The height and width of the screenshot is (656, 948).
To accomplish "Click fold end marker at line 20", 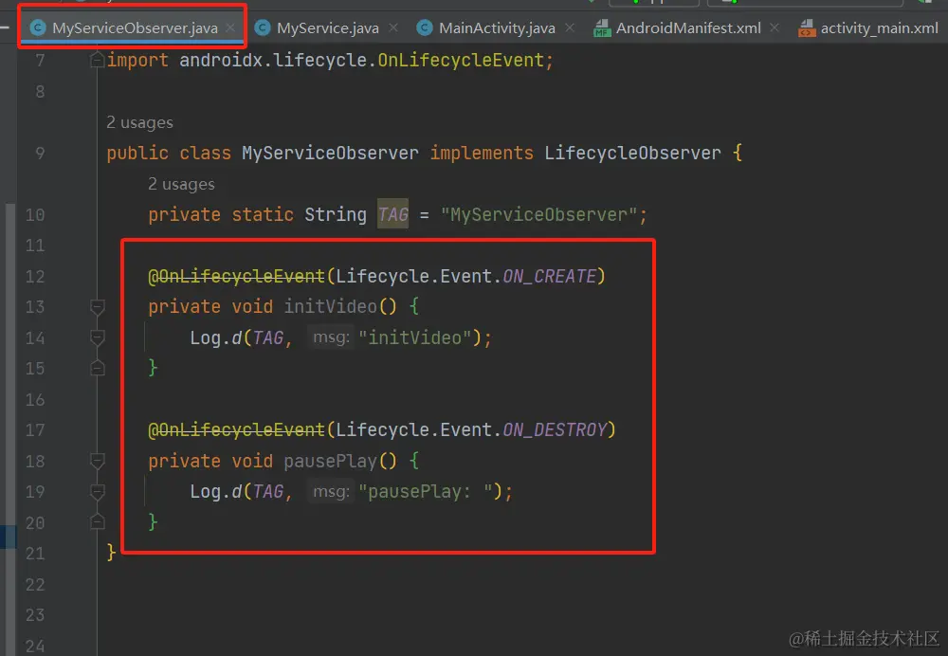I will (x=98, y=521).
